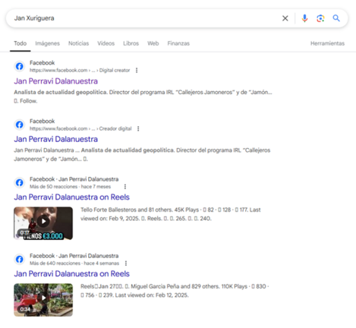This screenshot has width=356, height=328.
Task: Click Facebook favicon of the Creador digital result
Action: [20, 125]
